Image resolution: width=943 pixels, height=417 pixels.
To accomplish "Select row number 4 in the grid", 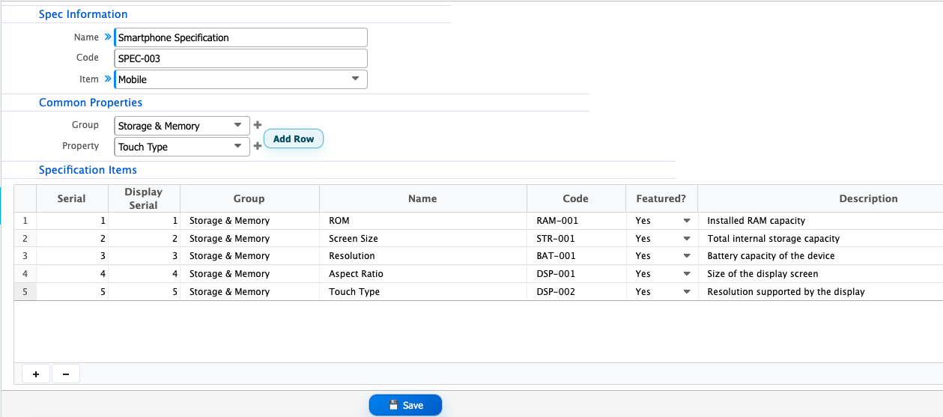I will click(25, 274).
